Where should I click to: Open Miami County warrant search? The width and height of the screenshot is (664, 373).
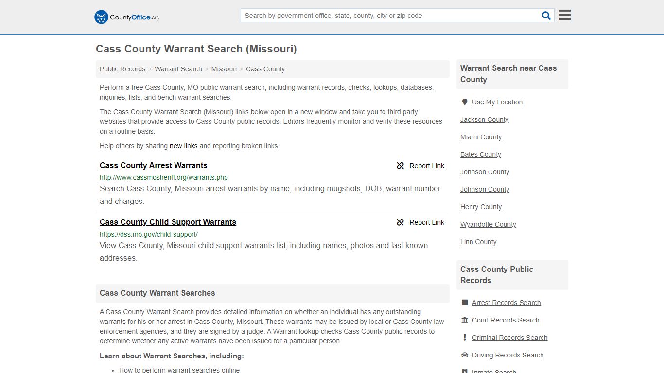[481, 137]
